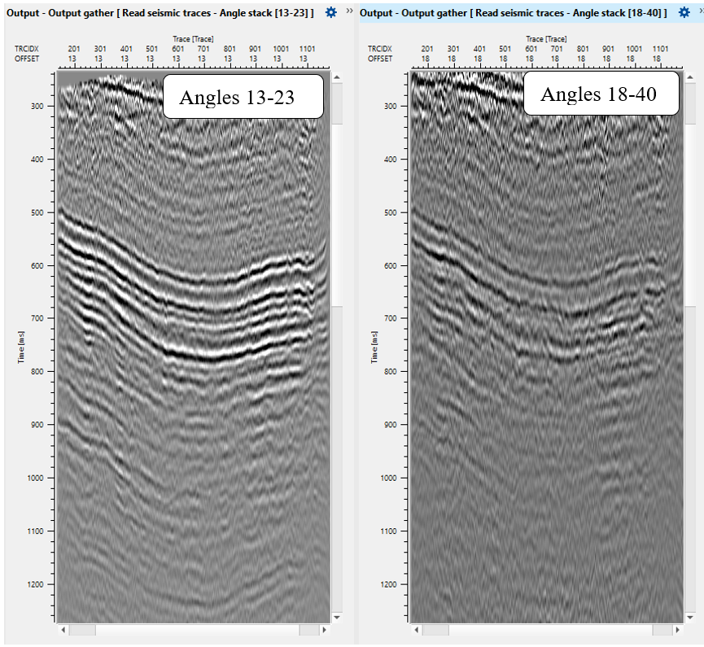Click left horizontal scrollbar thumb in Angles 18-40 panel
Viewport: 704px width, 647px height.
coord(435,630)
